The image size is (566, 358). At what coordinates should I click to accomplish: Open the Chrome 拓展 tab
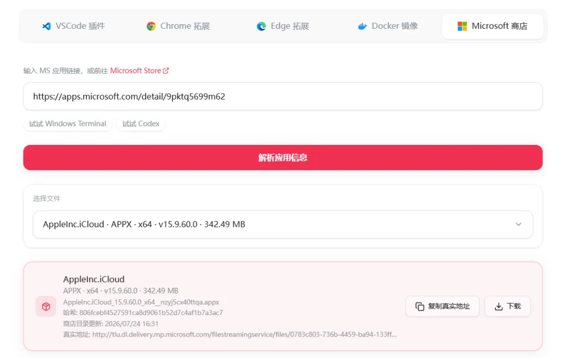[178, 26]
